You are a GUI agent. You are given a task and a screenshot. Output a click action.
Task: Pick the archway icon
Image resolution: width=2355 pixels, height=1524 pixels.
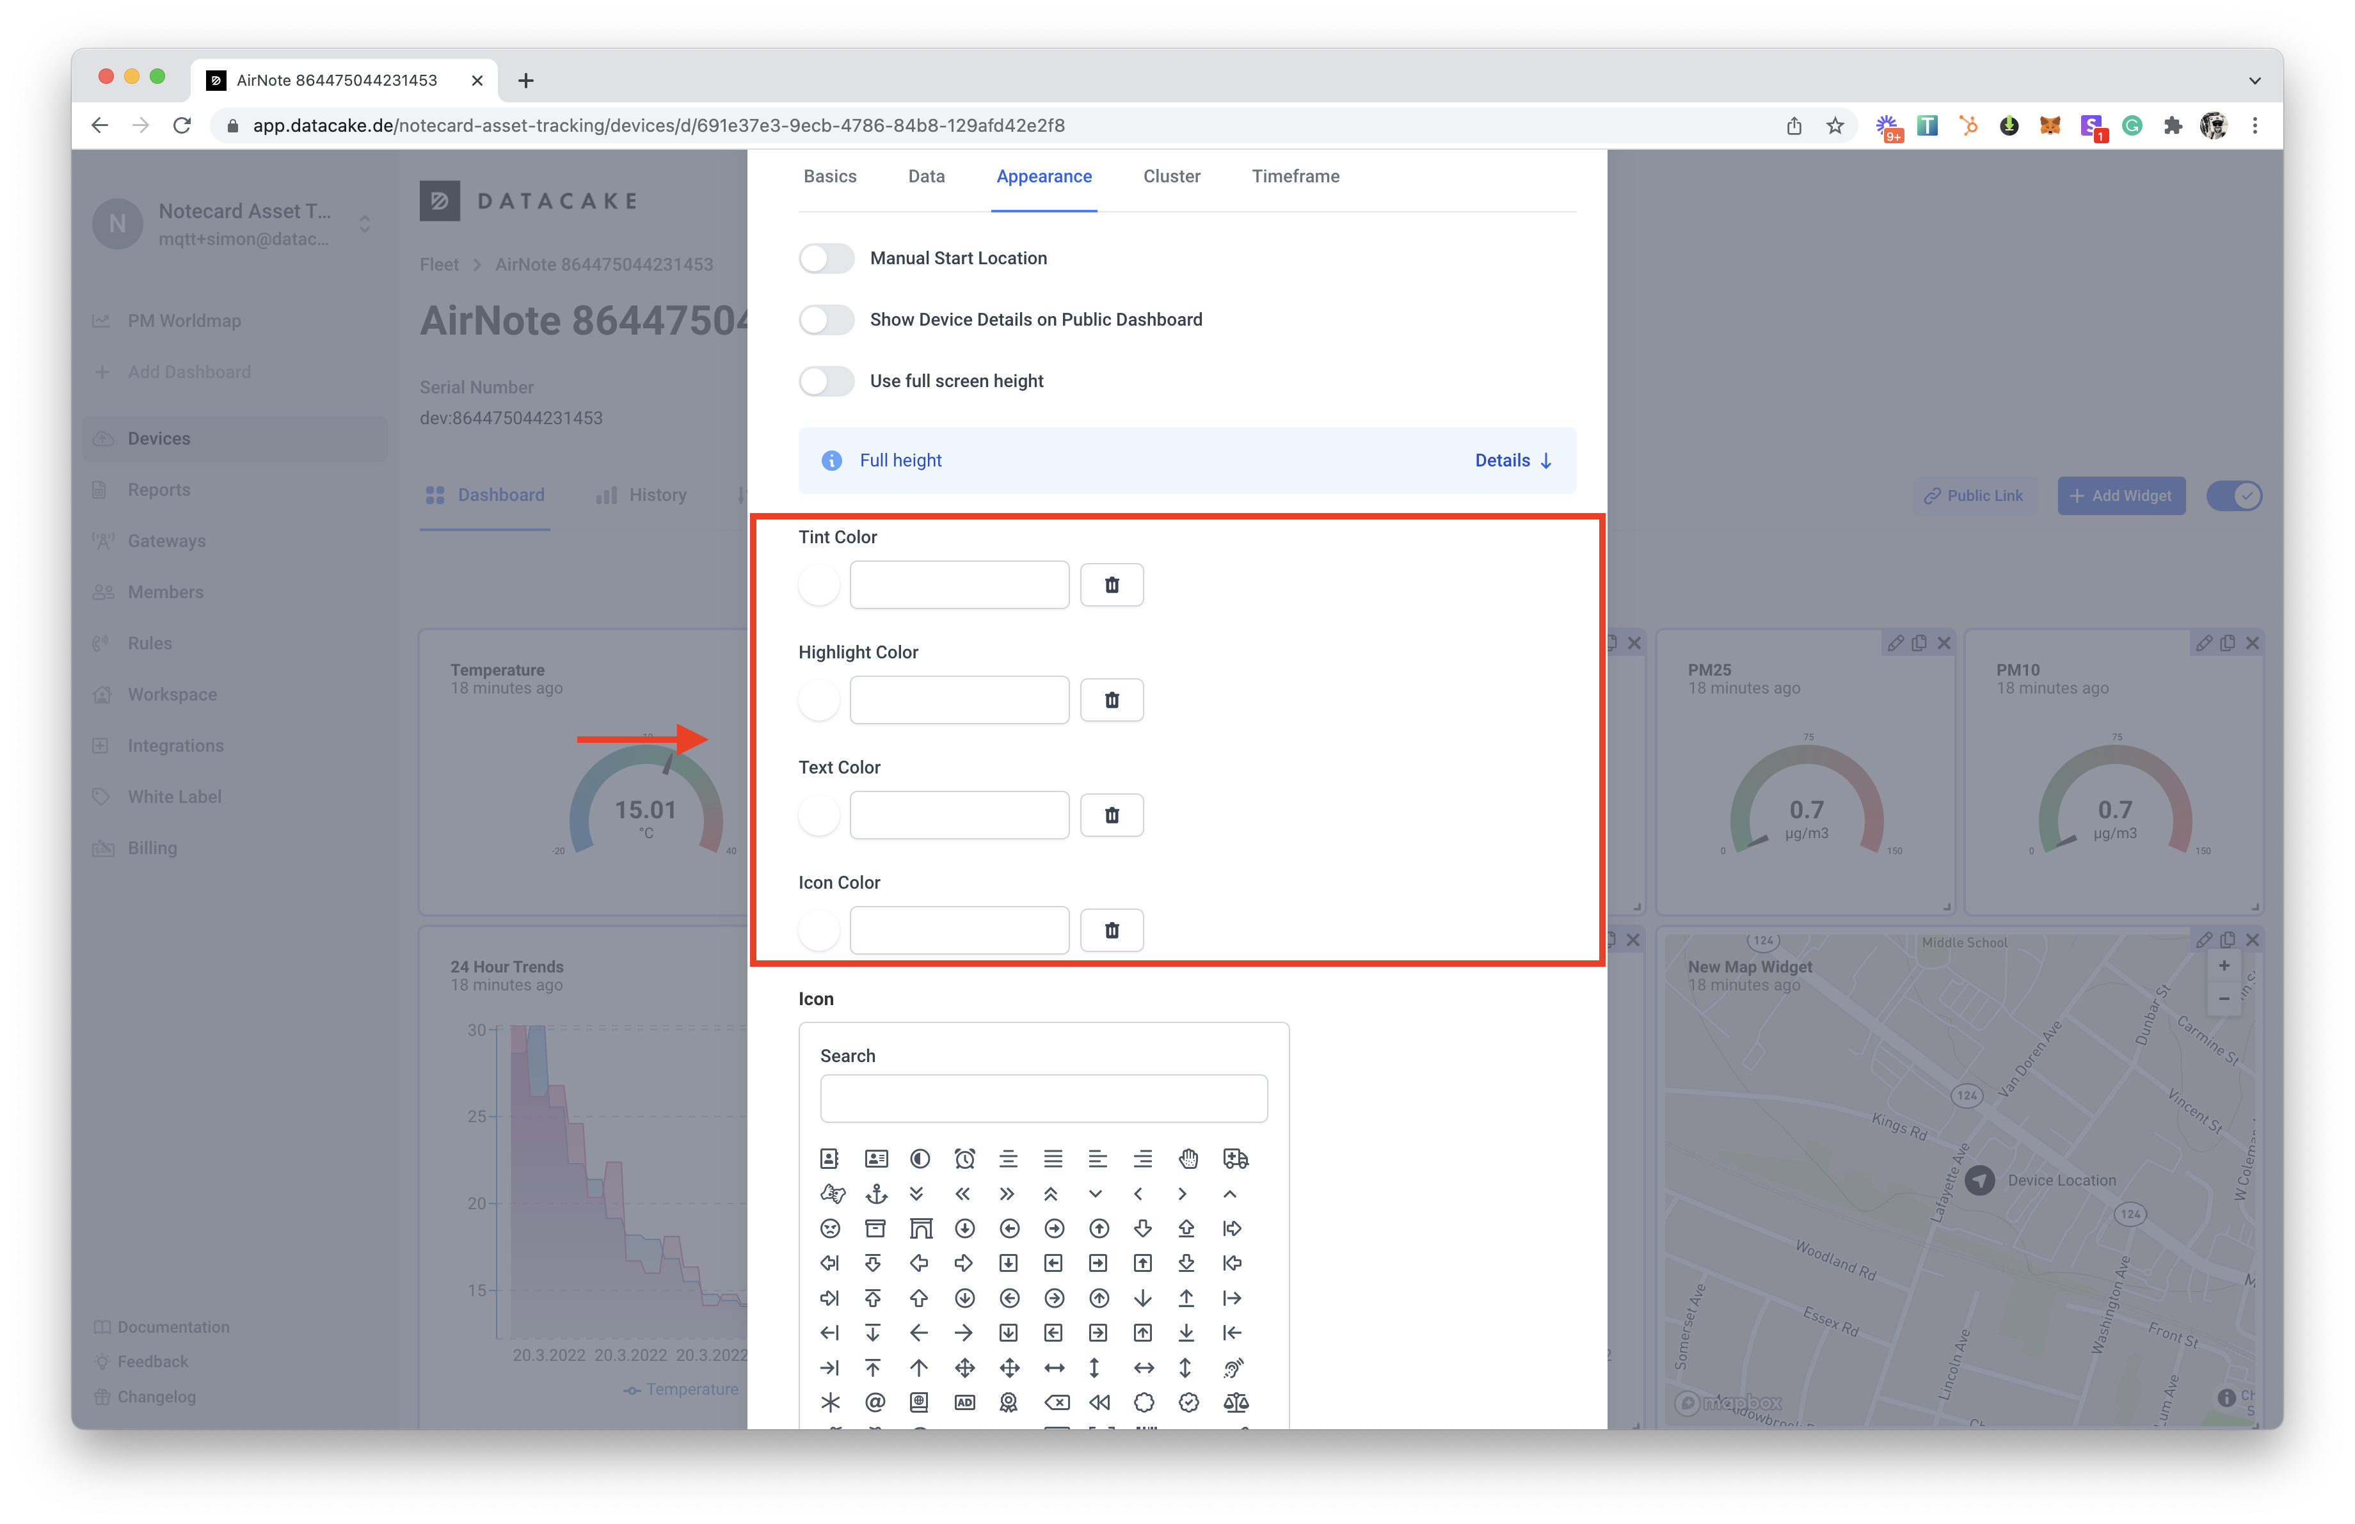(920, 1228)
